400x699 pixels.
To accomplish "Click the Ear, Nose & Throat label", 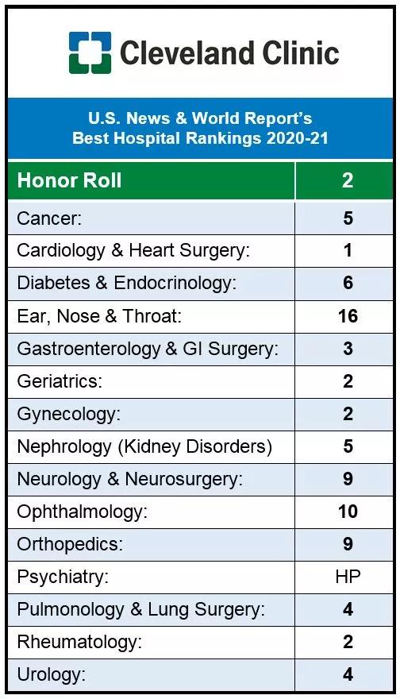I will pyautogui.click(x=99, y=316).
